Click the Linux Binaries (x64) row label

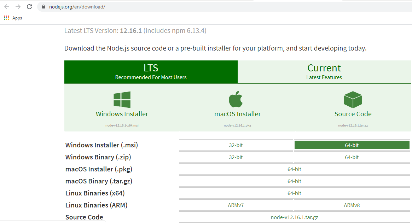pos(95,193)
